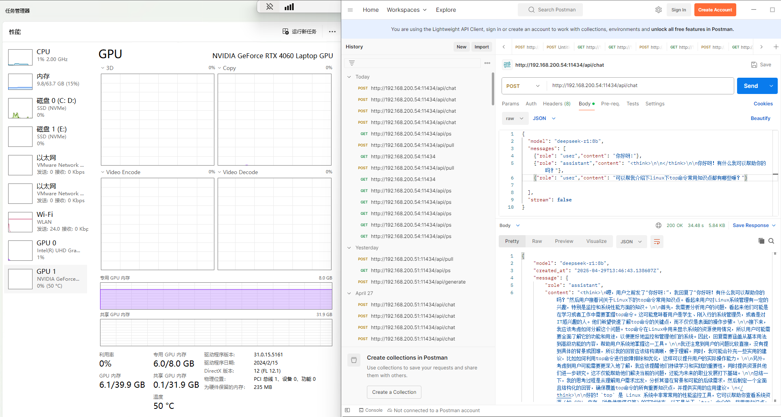Click Task Manager run new task icon
781x417 pixels.
[x=286, y=31]
